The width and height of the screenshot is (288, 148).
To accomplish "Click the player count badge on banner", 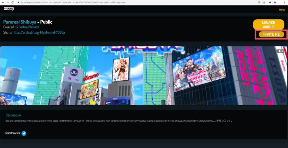I will [x=281, y=51].
